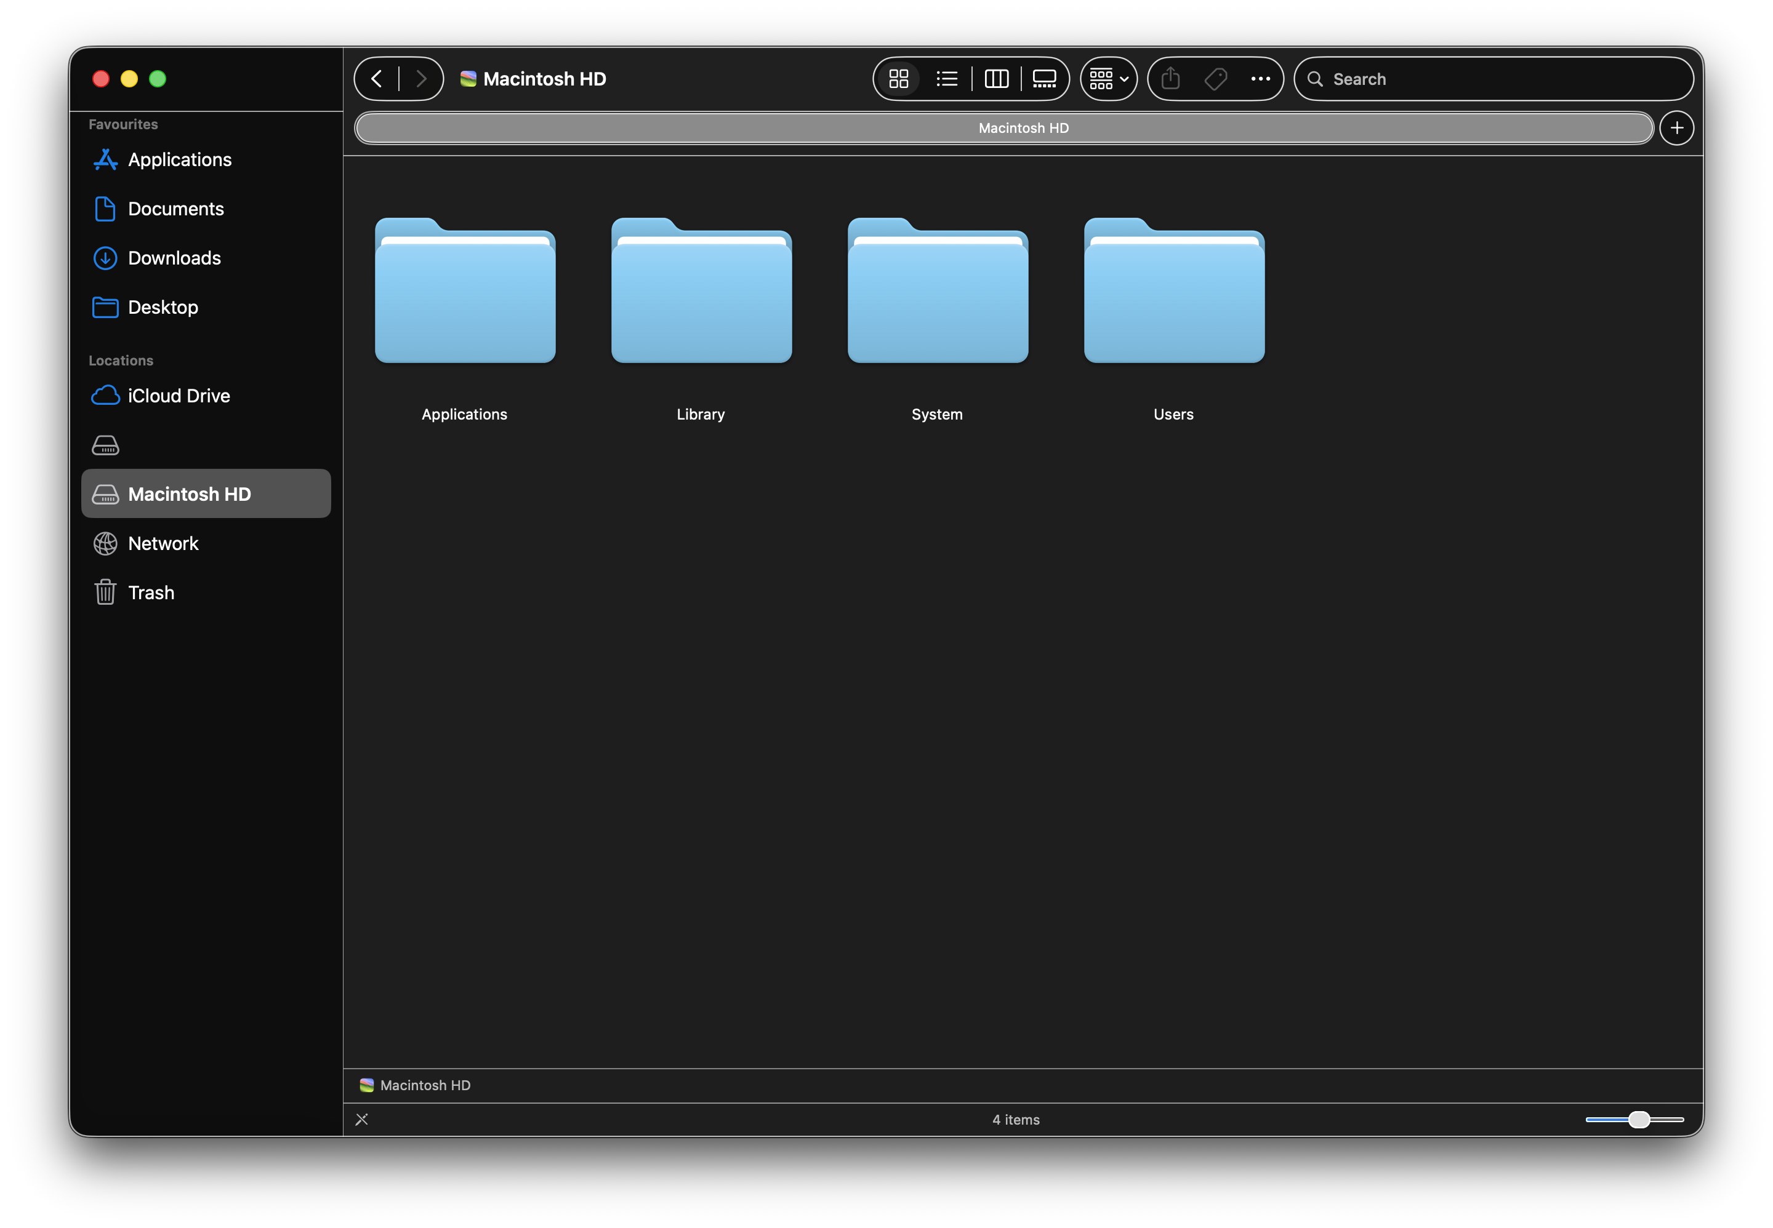Open the More actions ellipsis menu
This screenshot has width=1773, height=1228.
coord(1260,79)
